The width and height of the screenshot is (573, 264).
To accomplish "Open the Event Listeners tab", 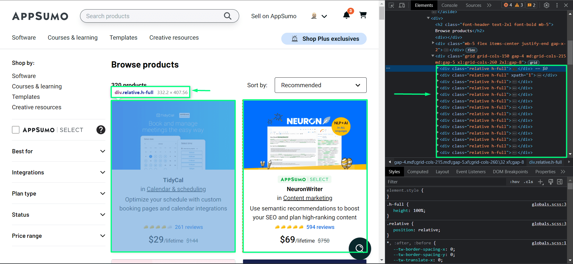I will (x=471, y=172).
